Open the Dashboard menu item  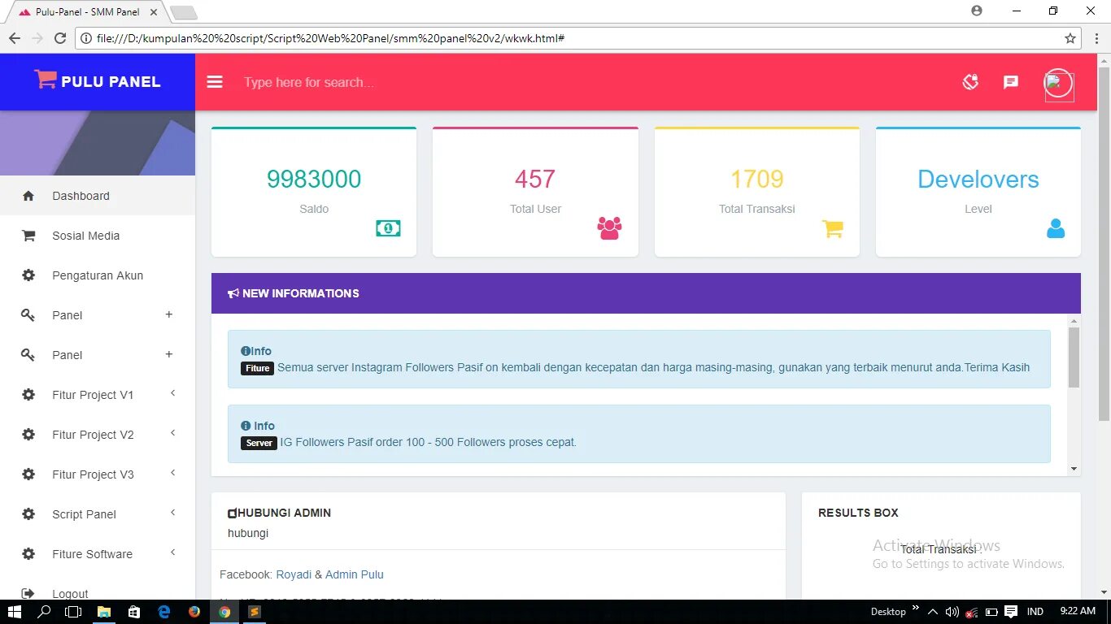[x=98, y=196]
